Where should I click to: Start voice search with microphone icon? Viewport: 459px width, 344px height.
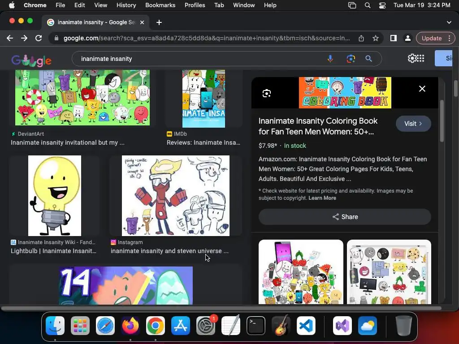tap(330, 59)
